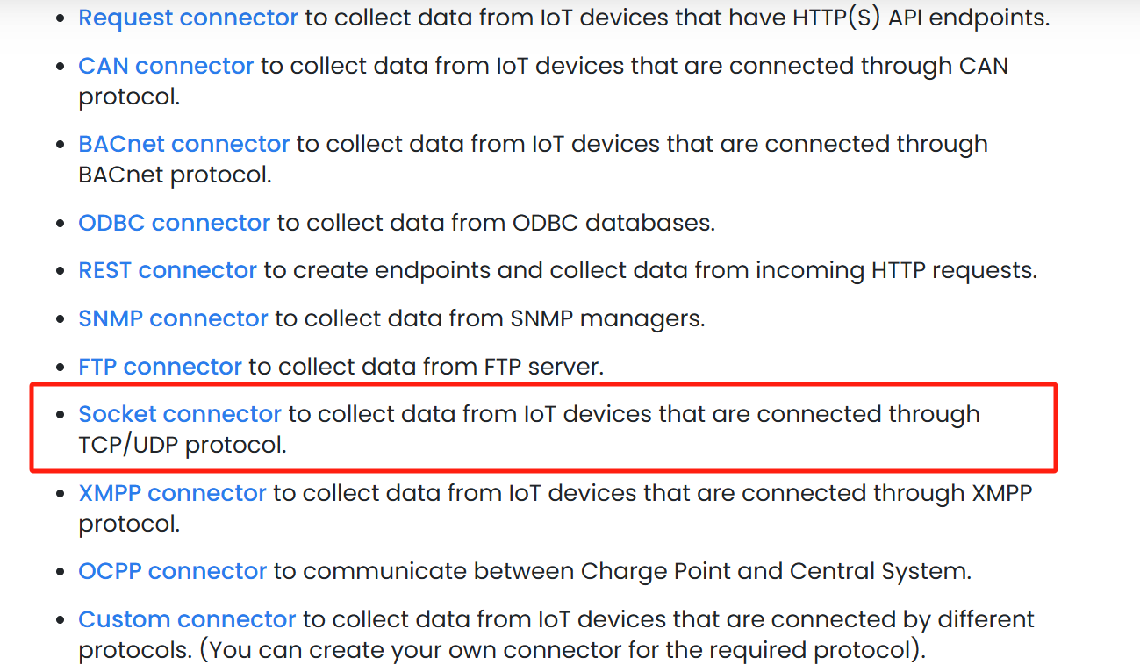Viewport: 1140px width, 672px height.
Task: Follow the BACnet connector link
Action: [x=183, y=144]
